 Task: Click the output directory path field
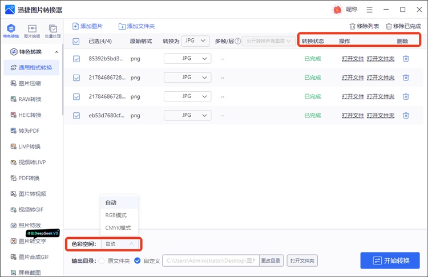coord(211,260)
